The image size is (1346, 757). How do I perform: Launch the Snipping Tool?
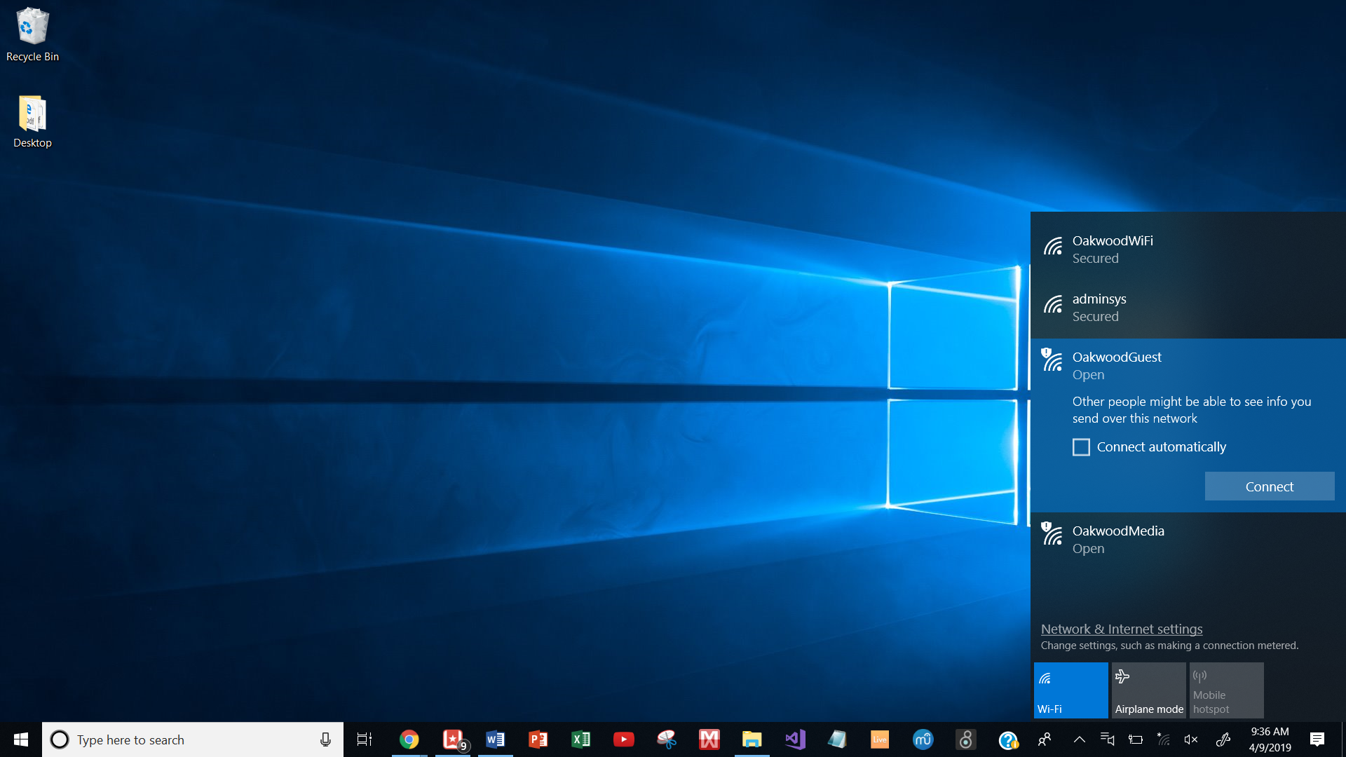(x=666, y=739)
